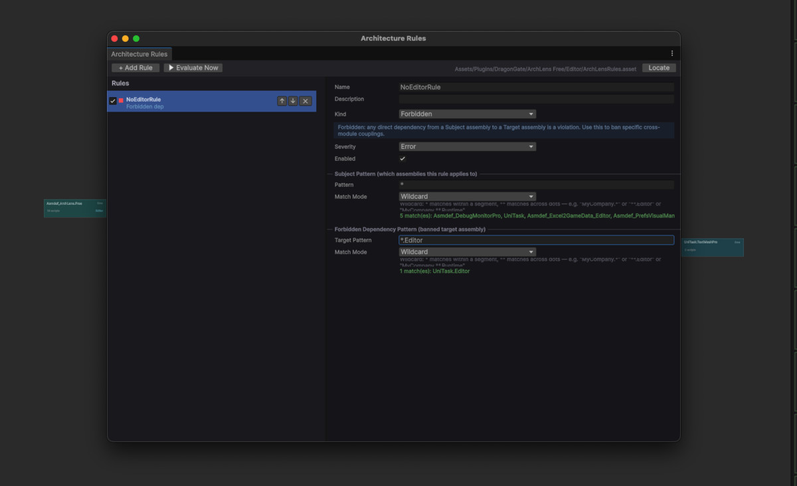Click the '1 match(es): UniTask.Editor' text
The width and height of the screenshot is (797, 486).
click(x=434, y=271)
